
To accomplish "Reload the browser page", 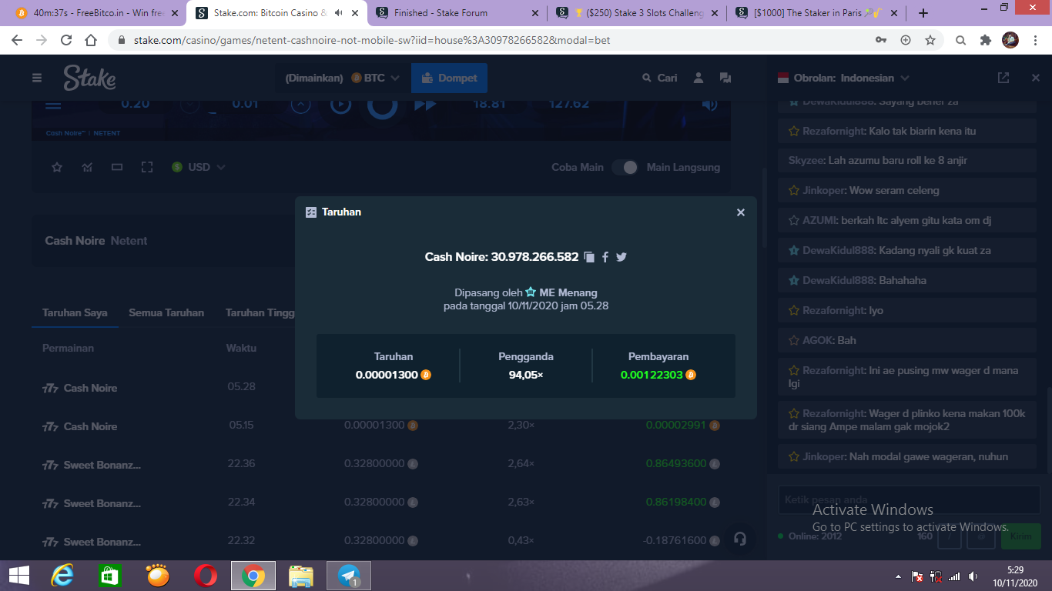I will [66, 40].
